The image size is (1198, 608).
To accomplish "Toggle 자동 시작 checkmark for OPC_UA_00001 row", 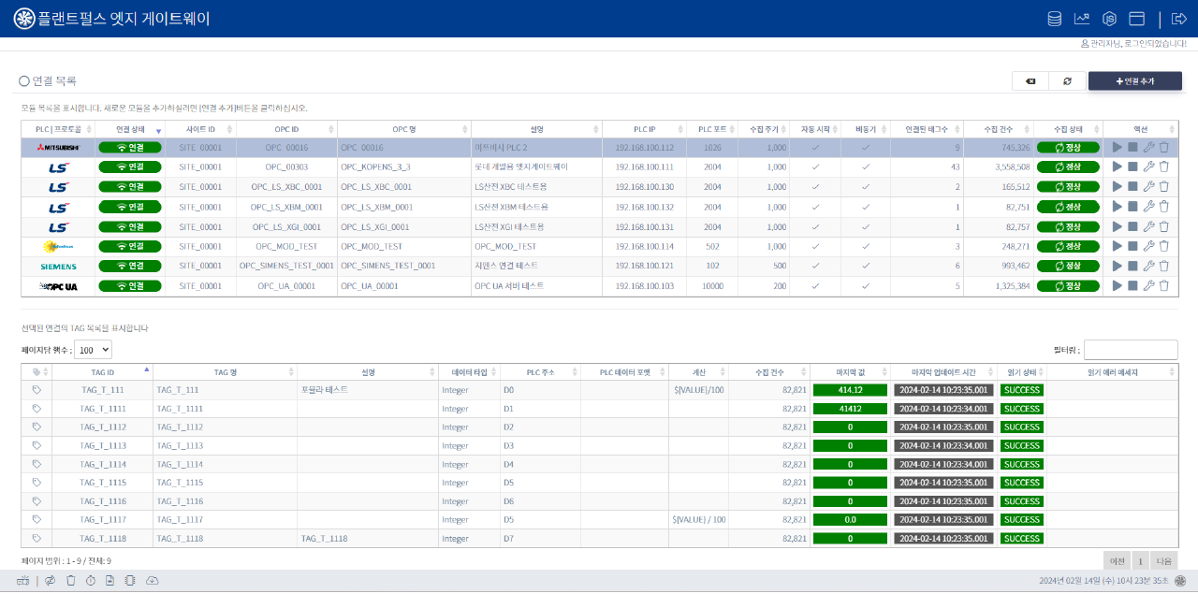I will (x=815, y=285).
